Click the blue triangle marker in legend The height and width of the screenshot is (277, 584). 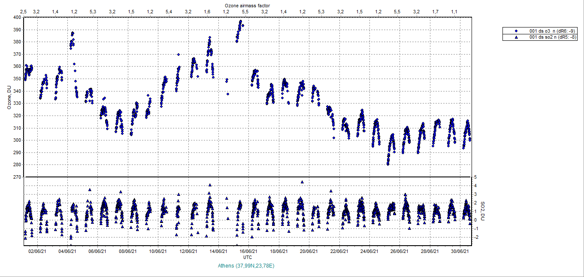click(x=516, y=37)
